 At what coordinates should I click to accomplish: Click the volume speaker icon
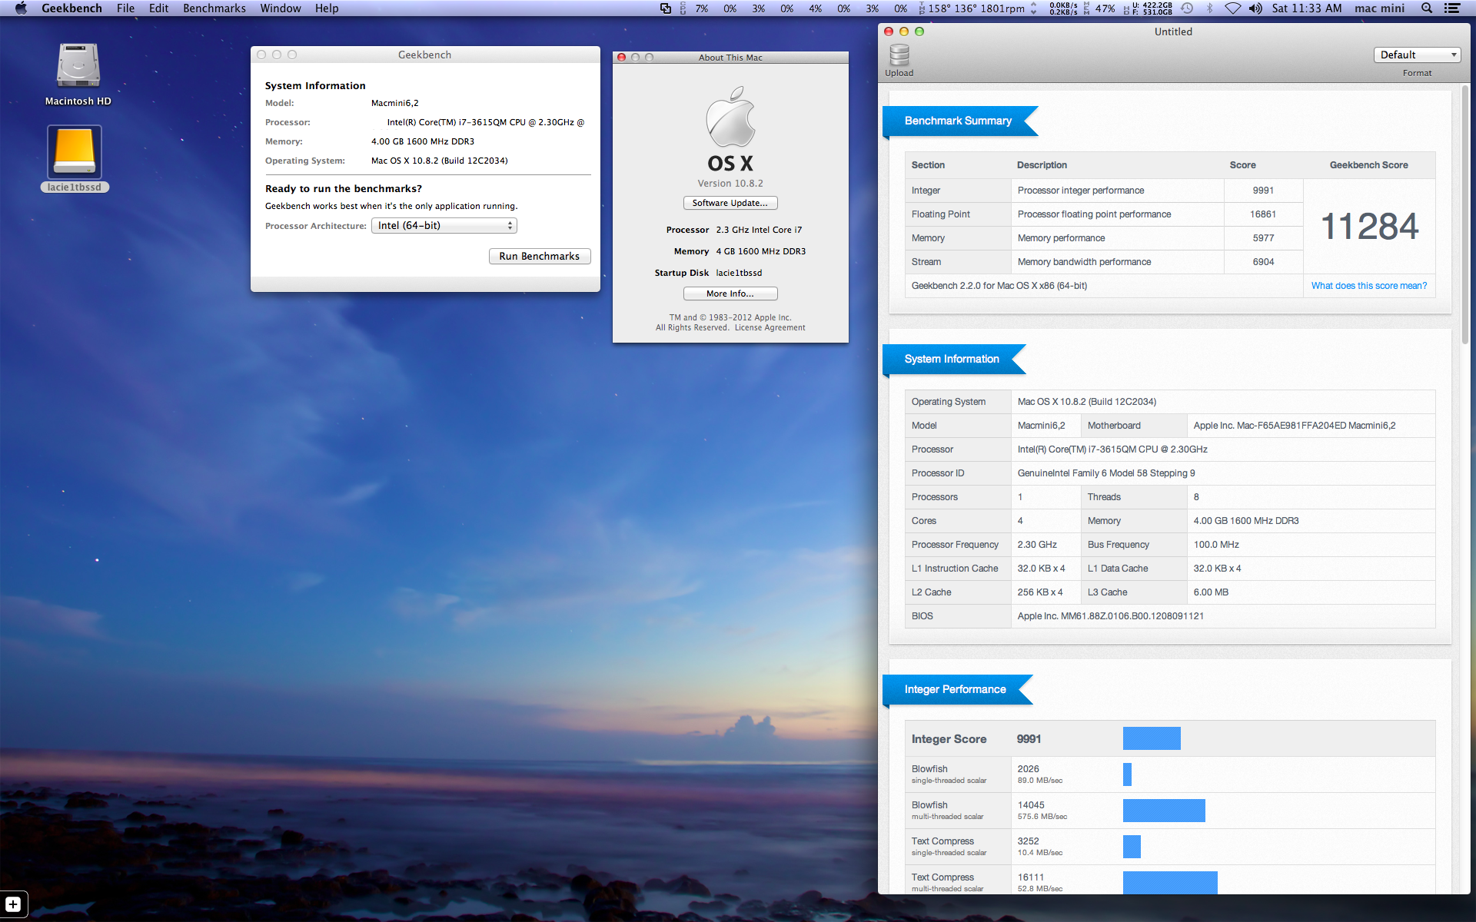pyautogui.click(x=1255, y=8)
